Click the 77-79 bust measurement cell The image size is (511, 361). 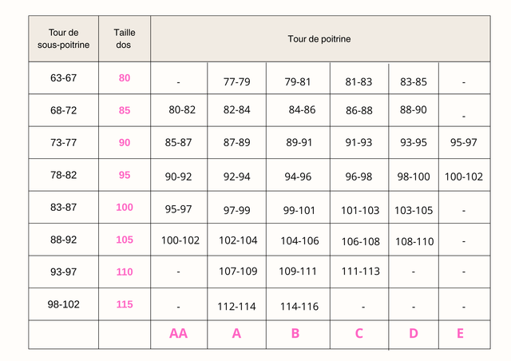pos(237,81)
